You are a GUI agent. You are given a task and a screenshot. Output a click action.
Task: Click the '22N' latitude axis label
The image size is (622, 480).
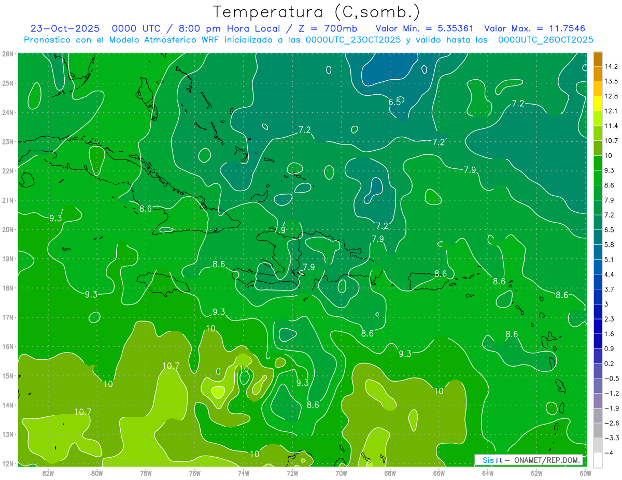[x=8, y=170]
